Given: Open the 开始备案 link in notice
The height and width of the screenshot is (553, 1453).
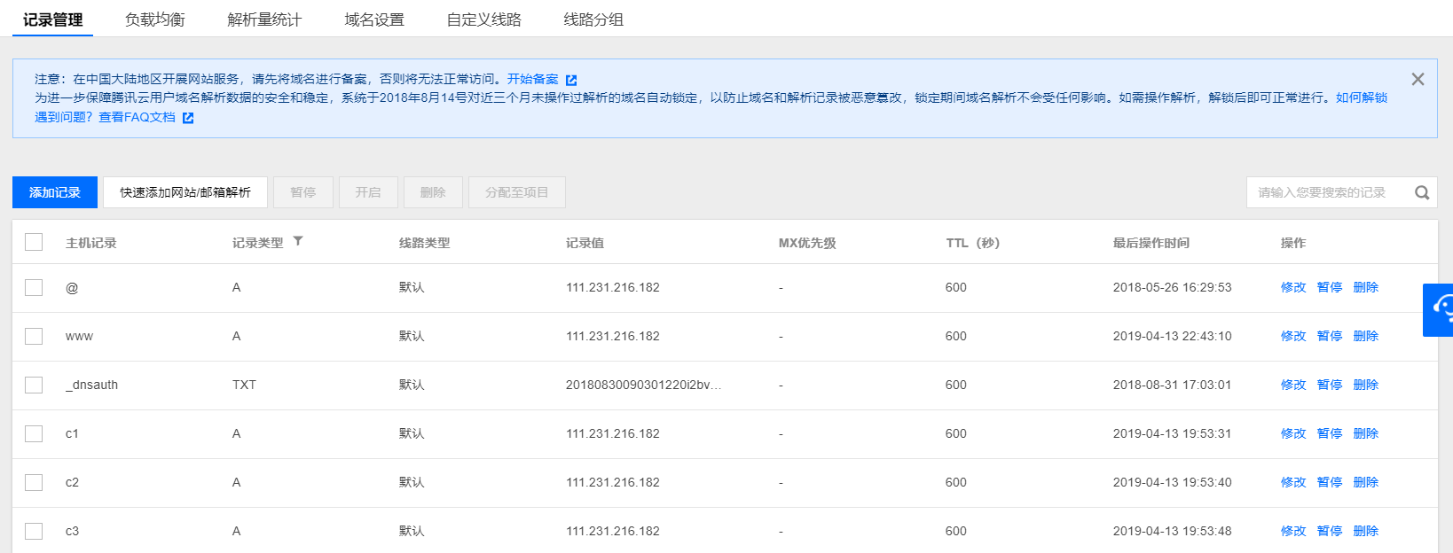Looking at the screenshot, I should pyautogui.click(x=533, y=79).
